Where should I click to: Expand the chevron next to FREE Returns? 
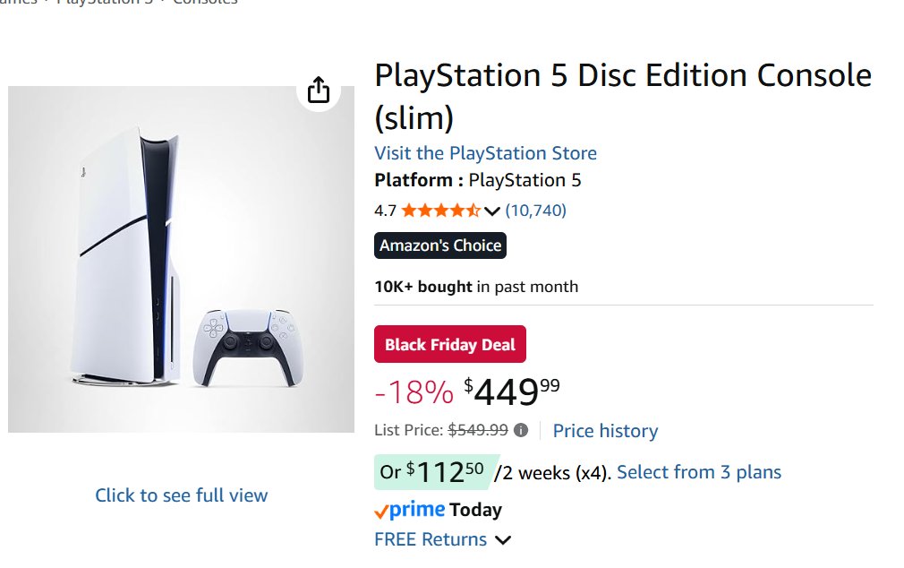(503, 539)
